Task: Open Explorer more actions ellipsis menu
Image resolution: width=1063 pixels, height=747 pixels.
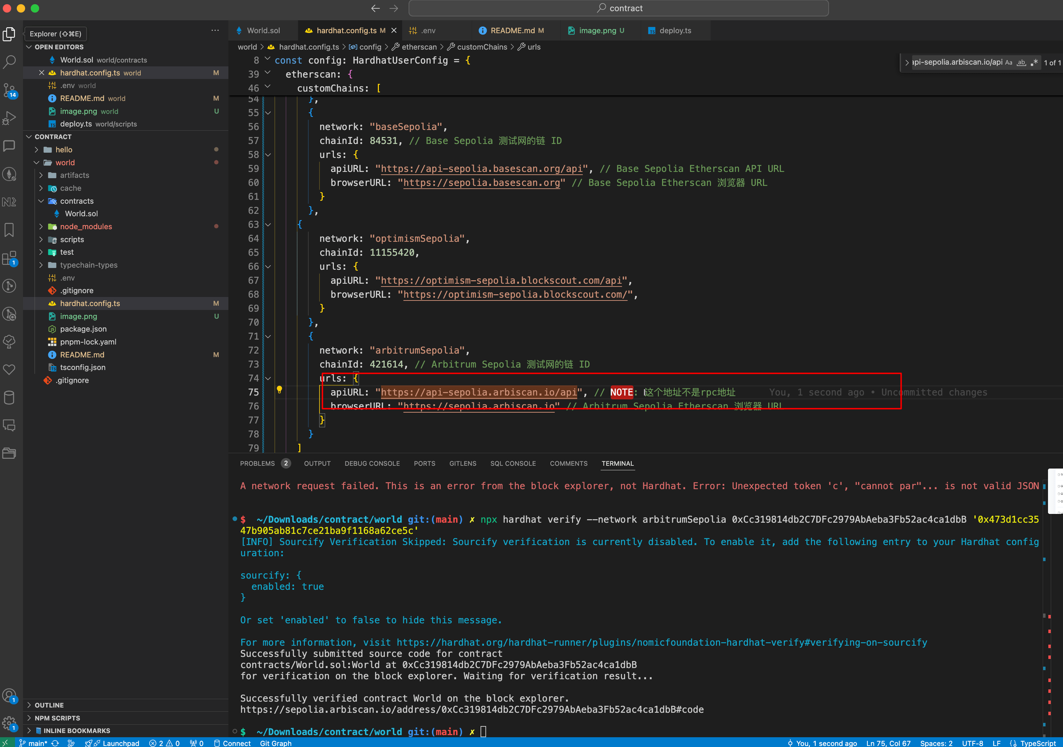Action: coord(215,30)
